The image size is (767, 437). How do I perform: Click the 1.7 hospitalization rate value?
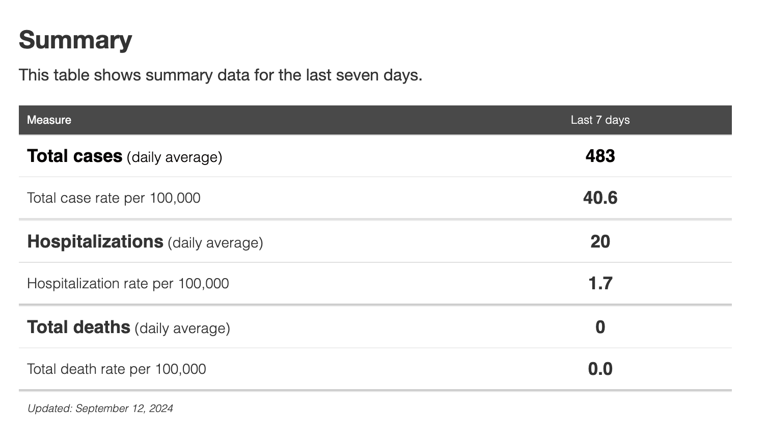click(x=600, y=284)
